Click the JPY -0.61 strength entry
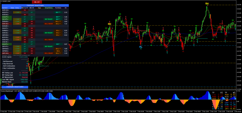This screenshot has width=242, height=113. [x=230, y=109]
